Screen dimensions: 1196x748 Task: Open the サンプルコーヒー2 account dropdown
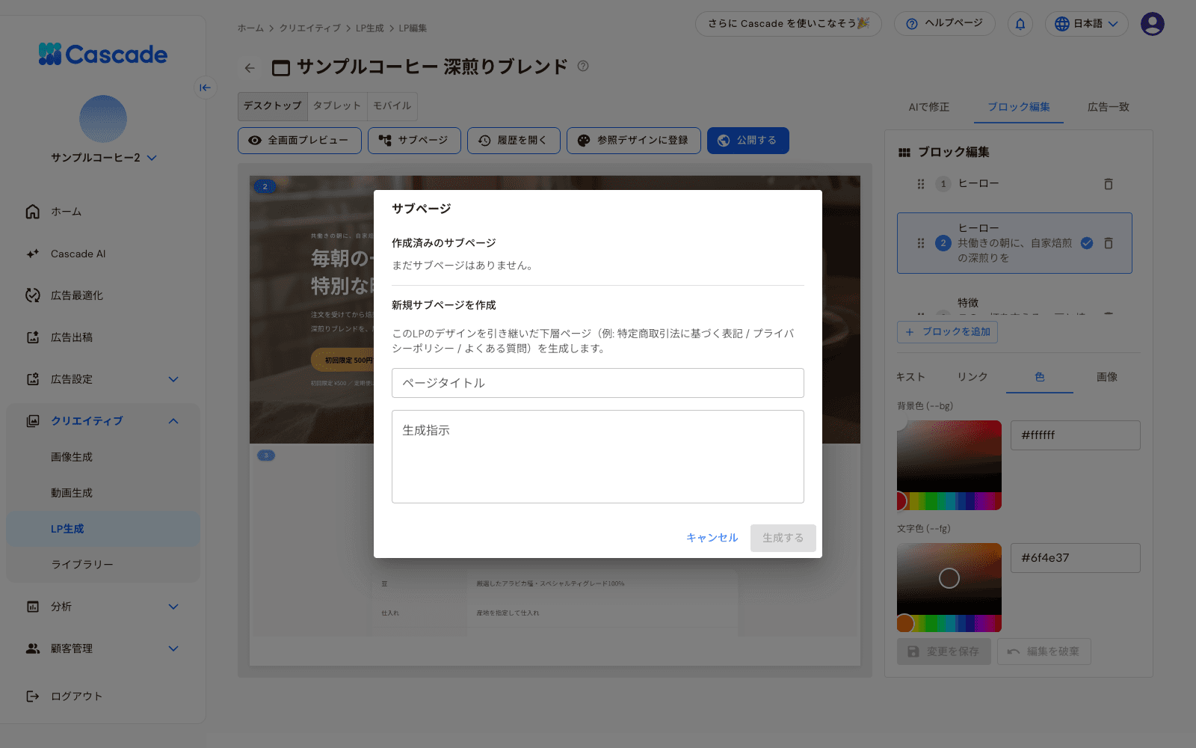click(103, 158)
